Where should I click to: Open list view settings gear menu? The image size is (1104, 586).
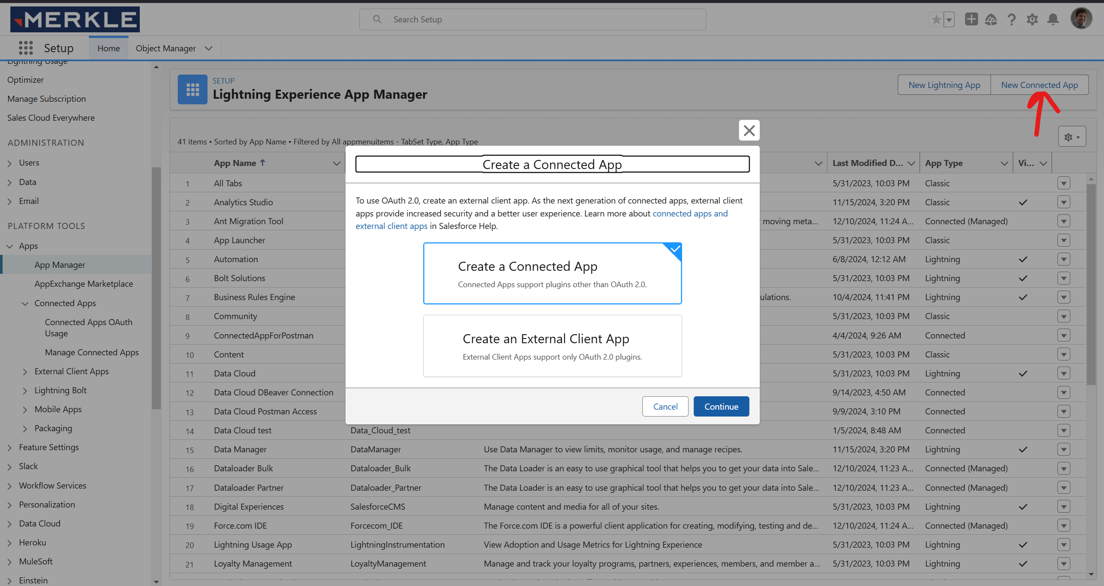click(1072, 137)
